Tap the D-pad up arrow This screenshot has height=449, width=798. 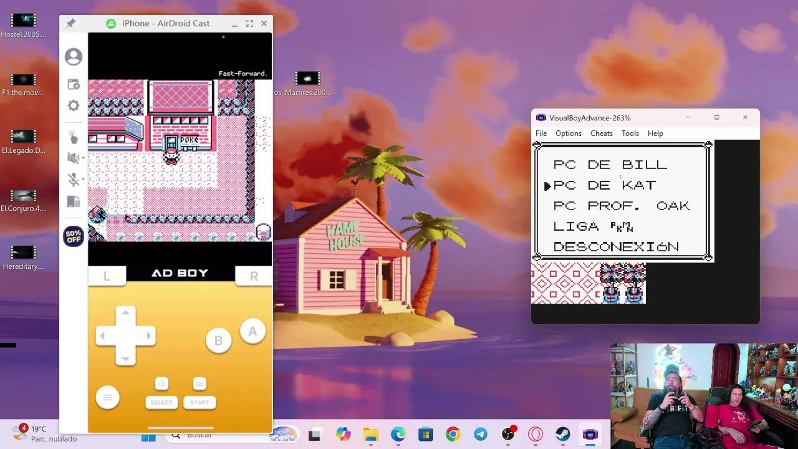[125, 314]
